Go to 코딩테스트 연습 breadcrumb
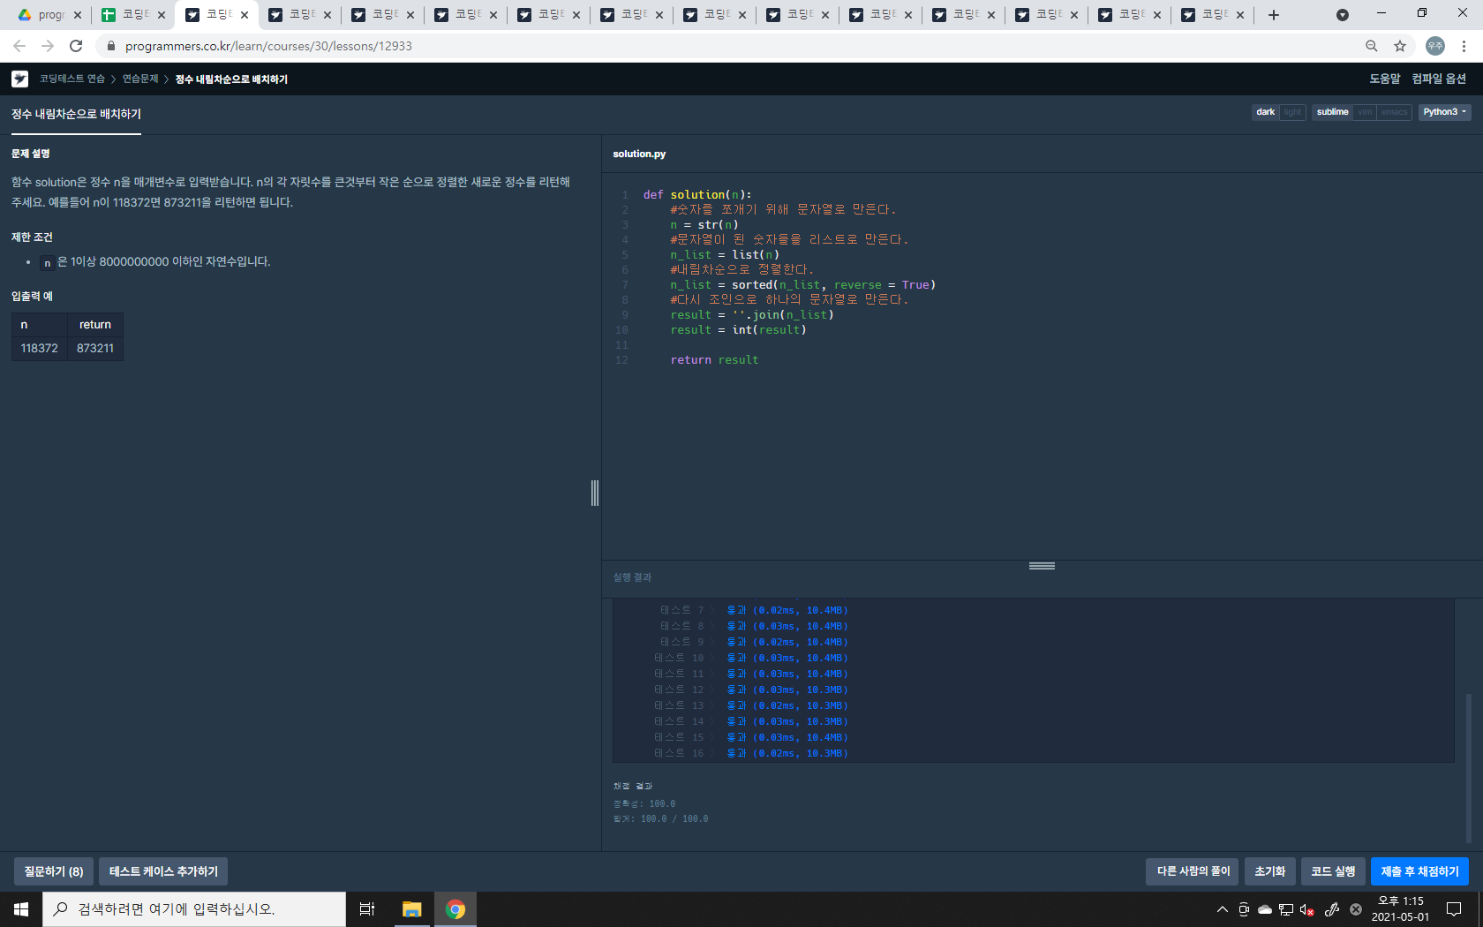Image resolution: width=1483 pixels, height=927 pixels. click(72, 79)
